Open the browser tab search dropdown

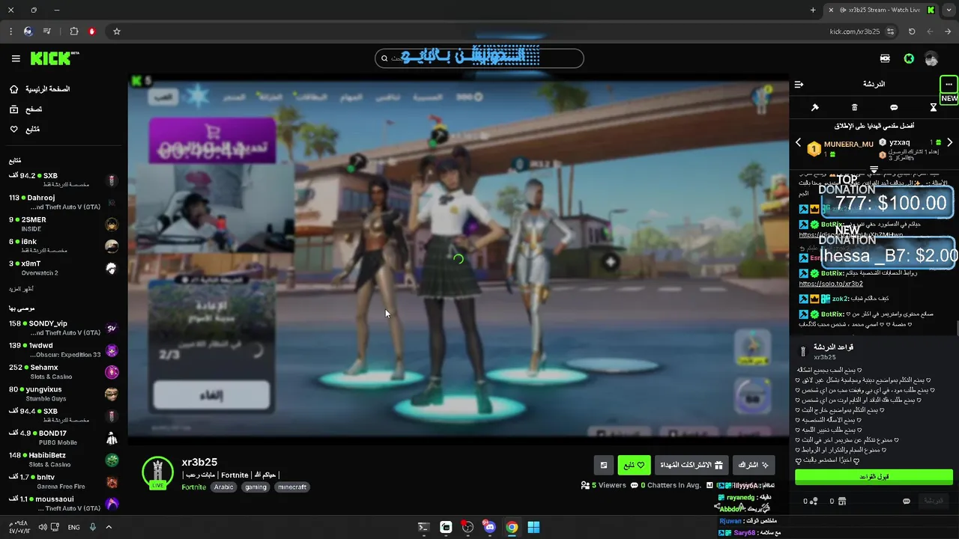point(949,10)
